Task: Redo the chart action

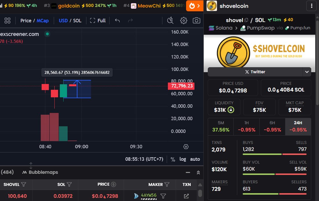Action: tap(130, 20)
